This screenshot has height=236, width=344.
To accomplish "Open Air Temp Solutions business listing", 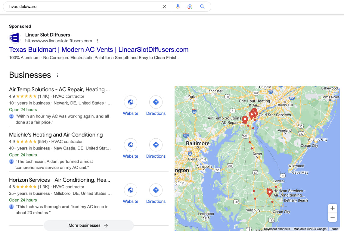I will pos(59,90).
